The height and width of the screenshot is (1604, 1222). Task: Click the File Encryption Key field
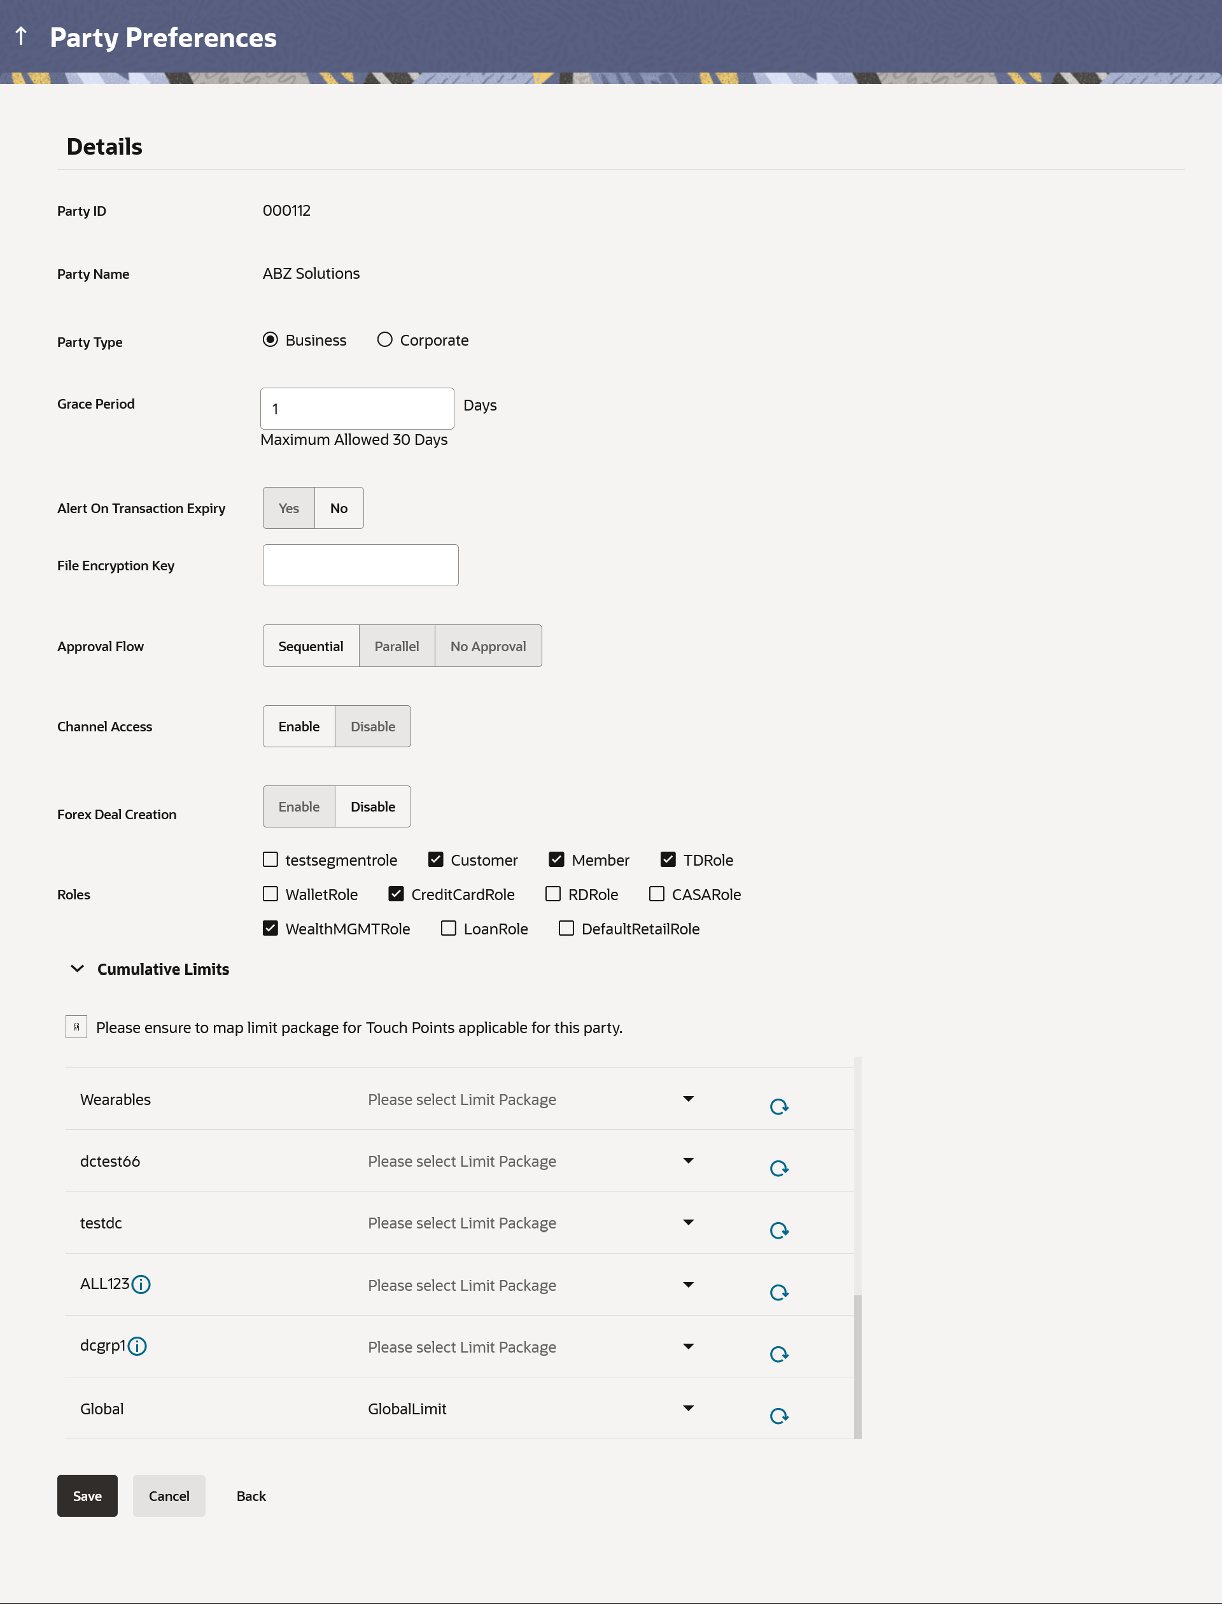coord(361,565)
